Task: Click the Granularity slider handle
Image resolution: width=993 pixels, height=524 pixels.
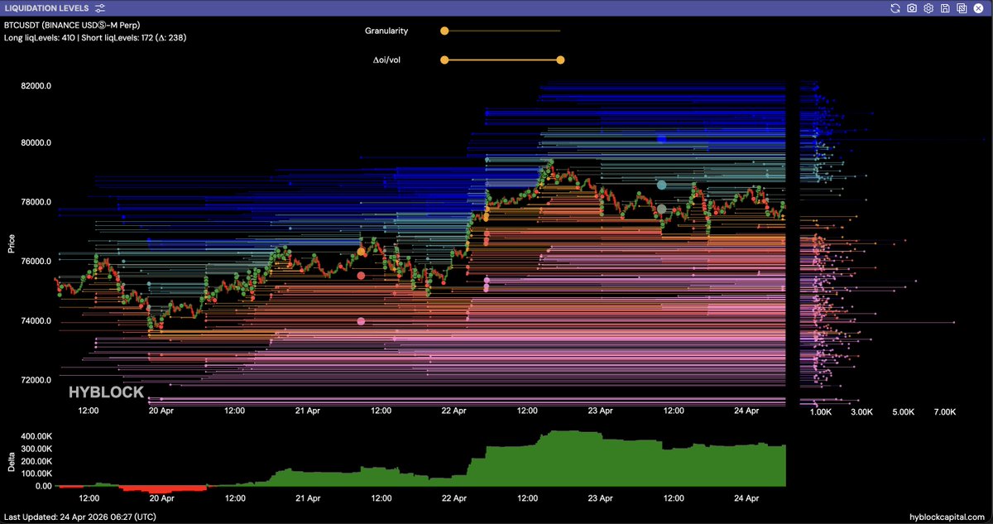Action: tap(444, 31)
